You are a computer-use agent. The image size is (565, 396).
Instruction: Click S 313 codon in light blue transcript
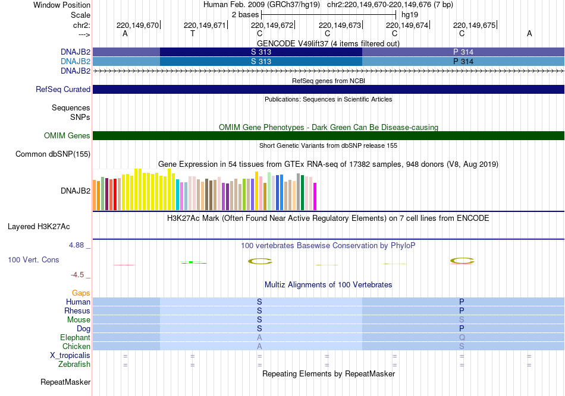click(261, 62)
